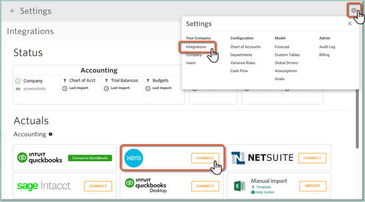Image resolution: width=365 pixels, height=202 pixels.
Task: Click the 'Accounting' status header text
Action: click(99, 71)
